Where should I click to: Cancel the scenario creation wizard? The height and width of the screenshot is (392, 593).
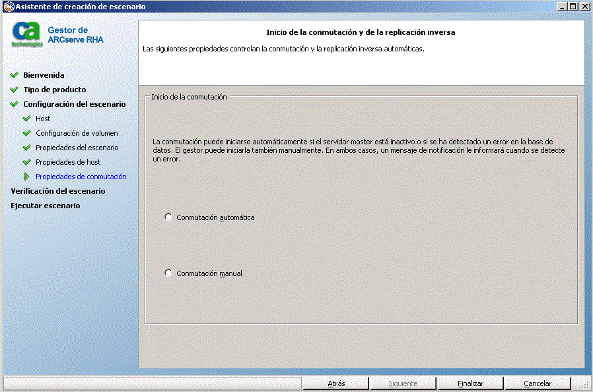[x=538, y=383]
